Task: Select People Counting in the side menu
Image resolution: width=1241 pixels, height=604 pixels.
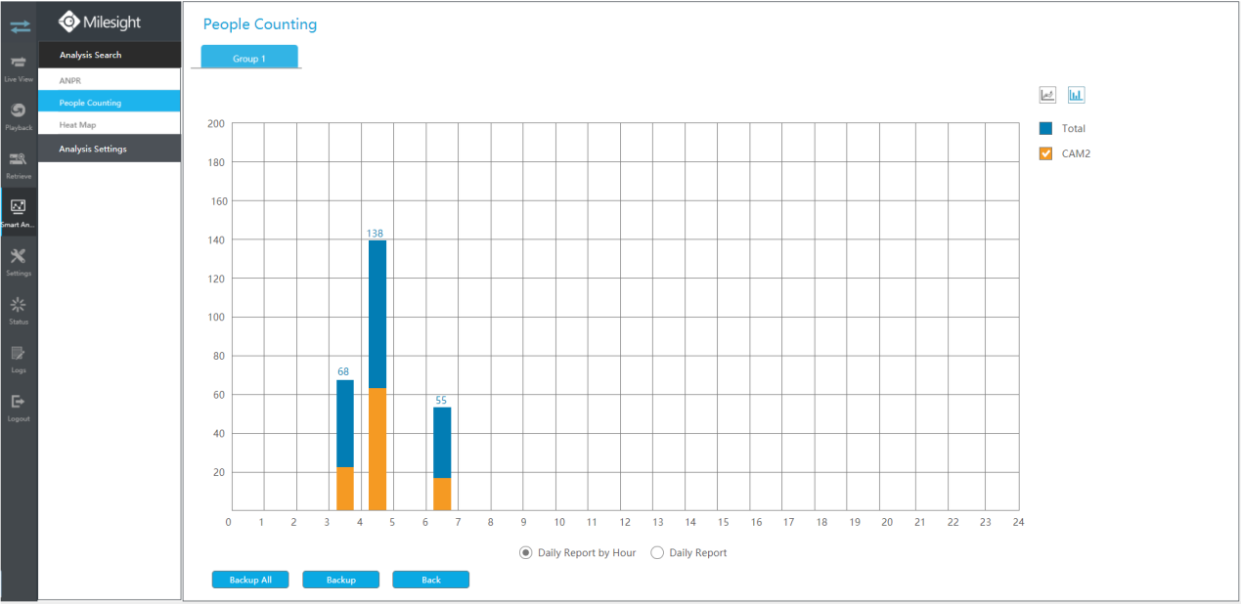Action: click(x=110, y=103)
